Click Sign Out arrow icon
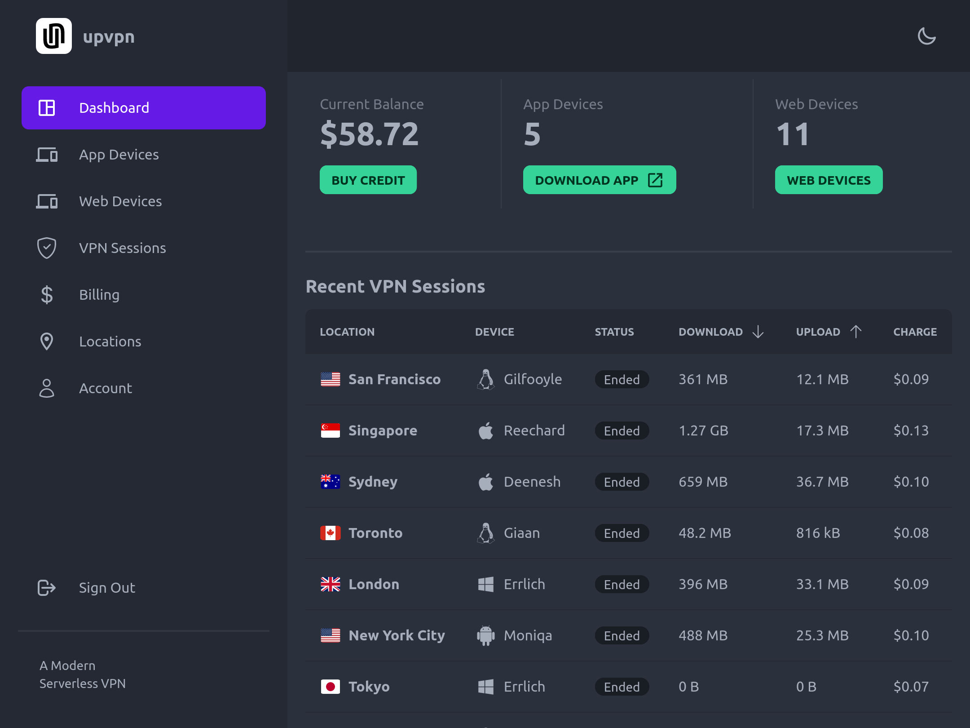This screenshot has width=970, height=728. point(47,588)
